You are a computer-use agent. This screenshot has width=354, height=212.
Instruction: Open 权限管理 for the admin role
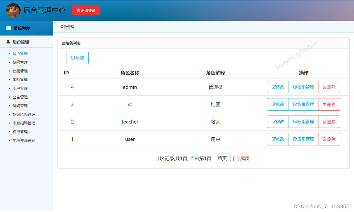[303, 87]
